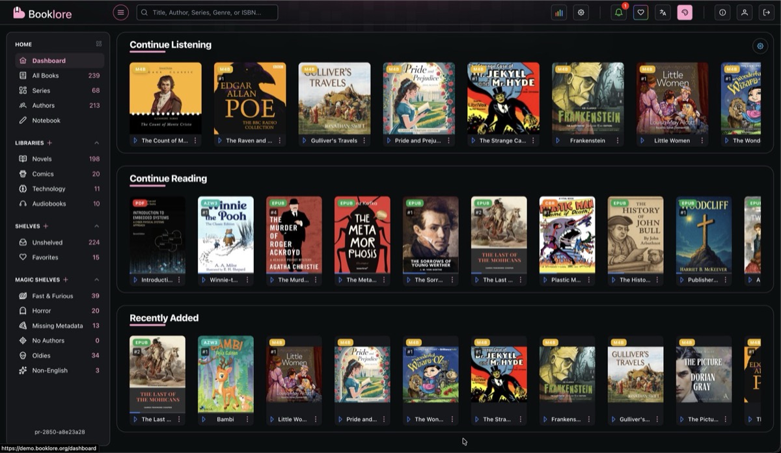Open the pink theme palette button
Viewport: 781px width, 453px height.
[x=685, y=12]
